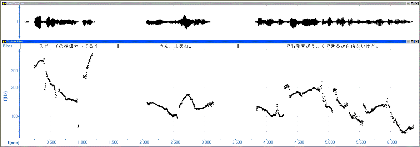Viewport: 420px width, 147px height.
Task: Click the 3.000 time tick label
Action: click(205, 142)
